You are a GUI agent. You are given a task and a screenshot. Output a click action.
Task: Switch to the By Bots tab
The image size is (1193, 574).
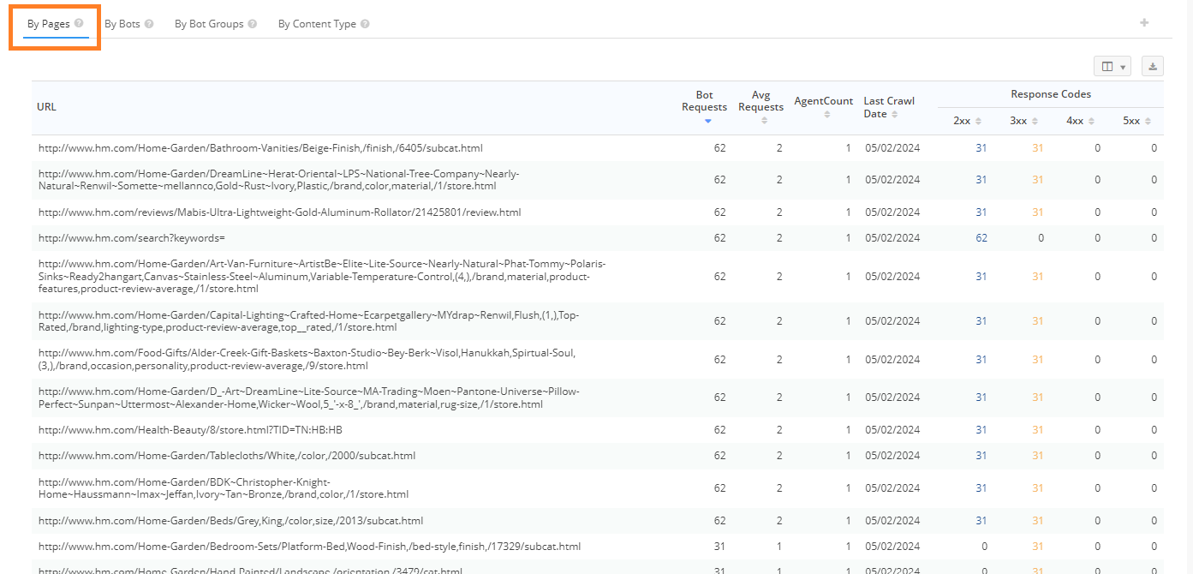122,24
